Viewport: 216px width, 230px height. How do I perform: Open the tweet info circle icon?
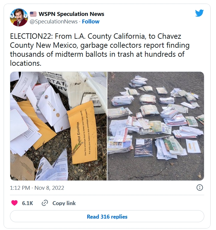199,188
